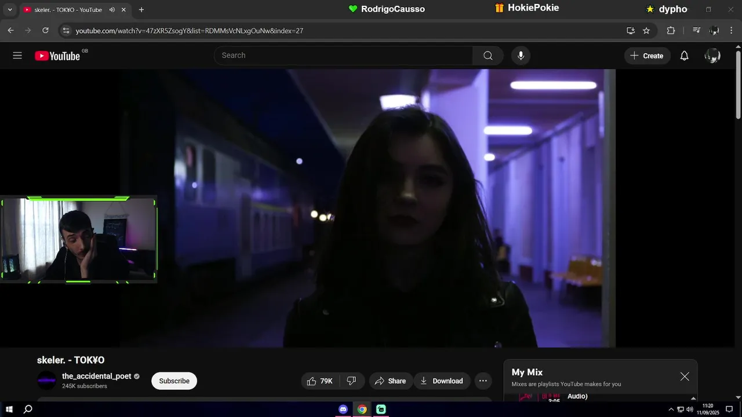Open the YouTube hamburger guide menu
The height and width of the screenshot is (417, 742).
pyautogui.click(x=17, y=56)
